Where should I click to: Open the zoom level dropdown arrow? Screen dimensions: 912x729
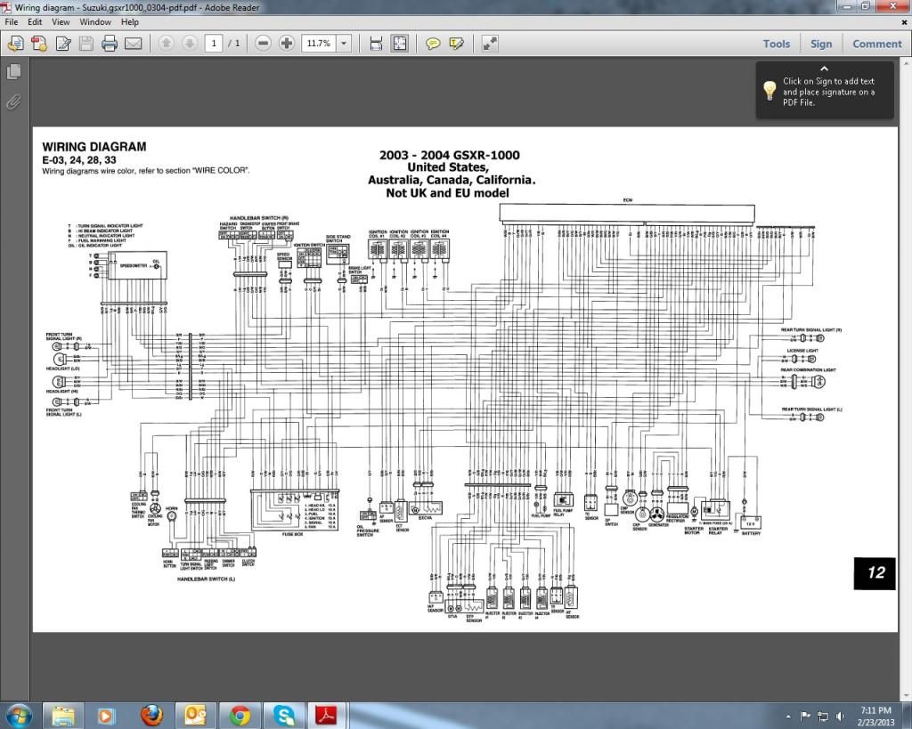[x=344, y=44]
